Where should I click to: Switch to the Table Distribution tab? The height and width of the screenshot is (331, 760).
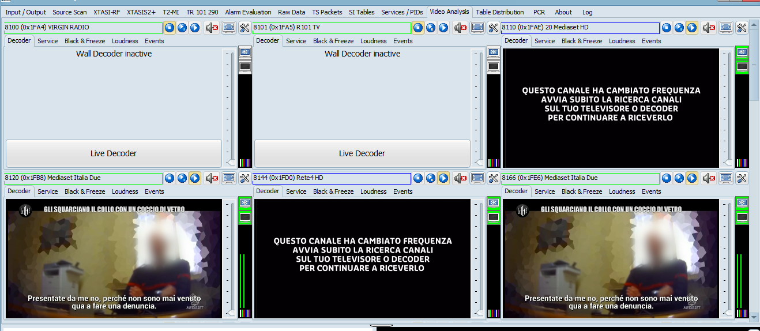[x=500, y=12]
